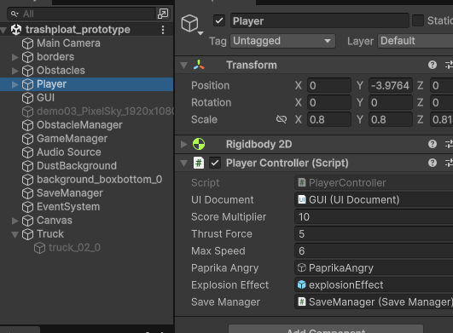Open hierarchy search window icon
The image size is (453, 333).
coord(163,14)
